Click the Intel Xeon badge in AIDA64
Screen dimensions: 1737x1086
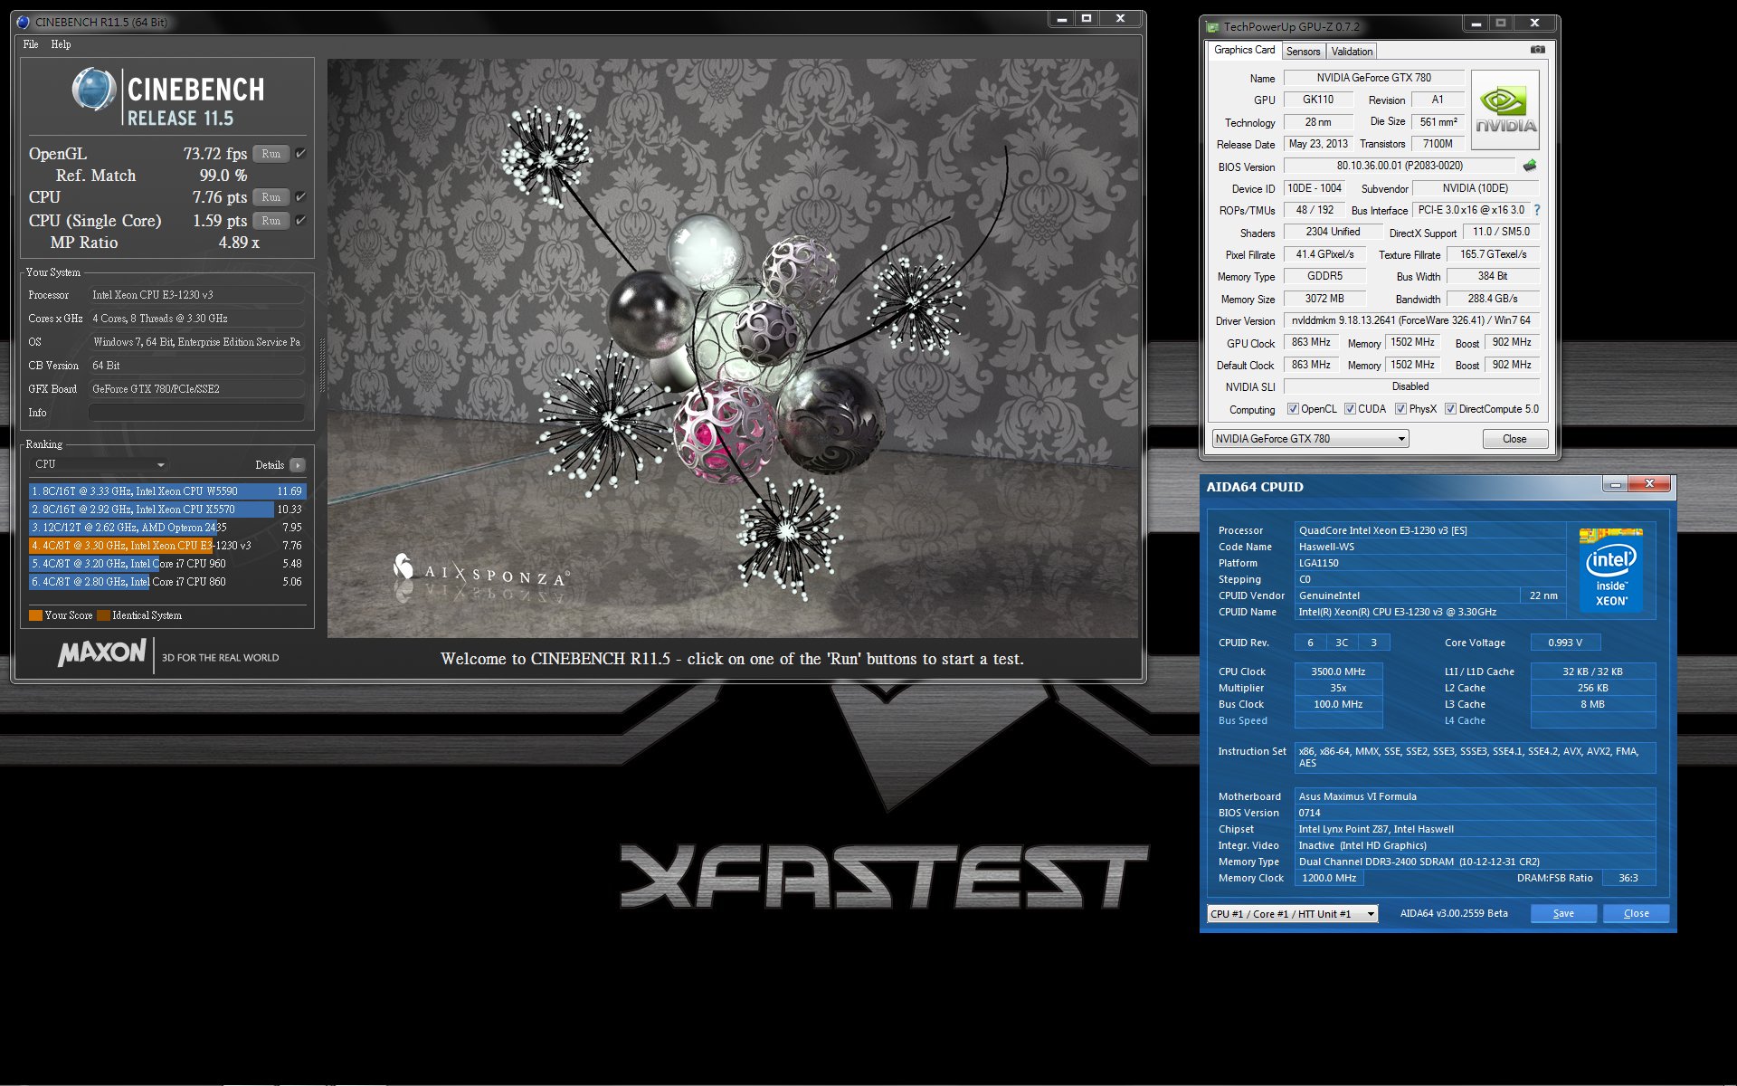(1610, 570)
